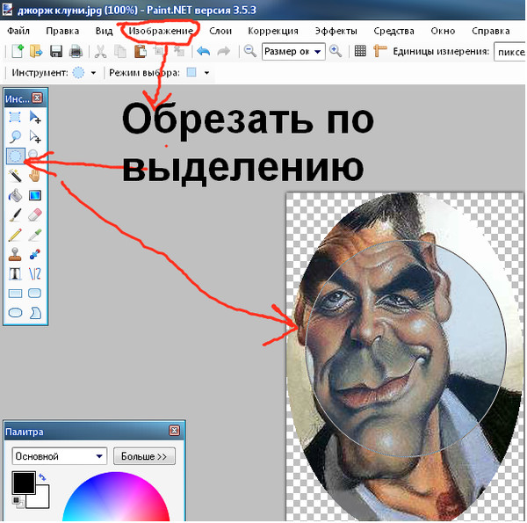The image size is (527, 523).
Task: Click the Zoom in magnifier
Action: click(336, 52)
